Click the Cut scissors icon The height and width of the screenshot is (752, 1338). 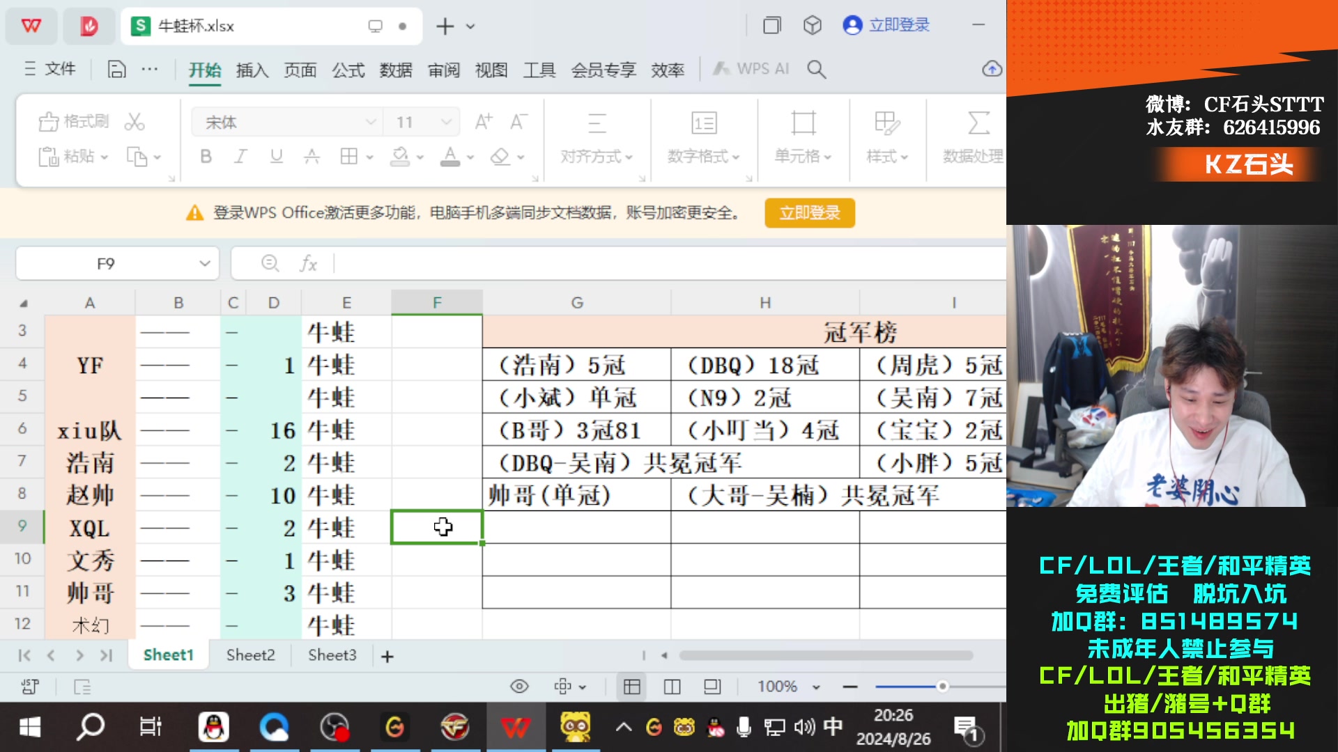point(134,122)
